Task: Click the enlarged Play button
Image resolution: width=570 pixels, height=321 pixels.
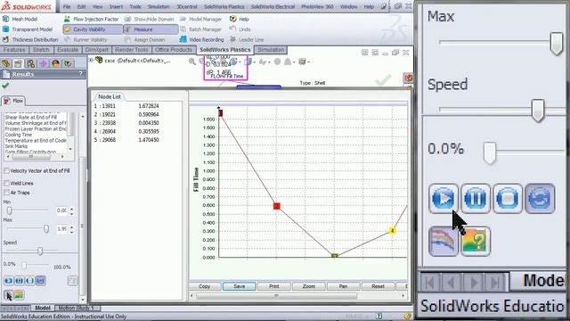Action: 444,198
